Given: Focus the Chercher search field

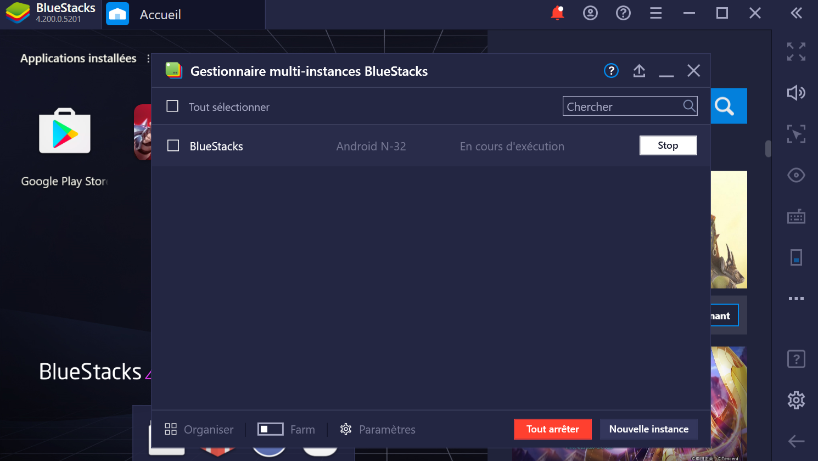Looking at the screenshot, I should (630, 106).
